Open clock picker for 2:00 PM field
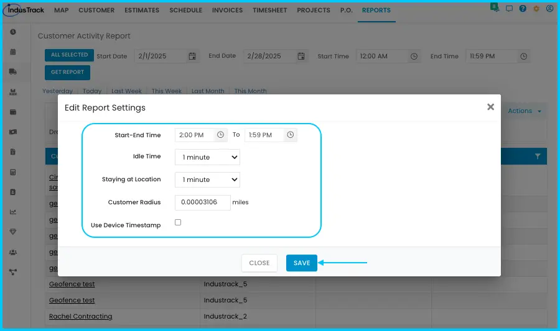560x331 pixels. click(220, 135)
